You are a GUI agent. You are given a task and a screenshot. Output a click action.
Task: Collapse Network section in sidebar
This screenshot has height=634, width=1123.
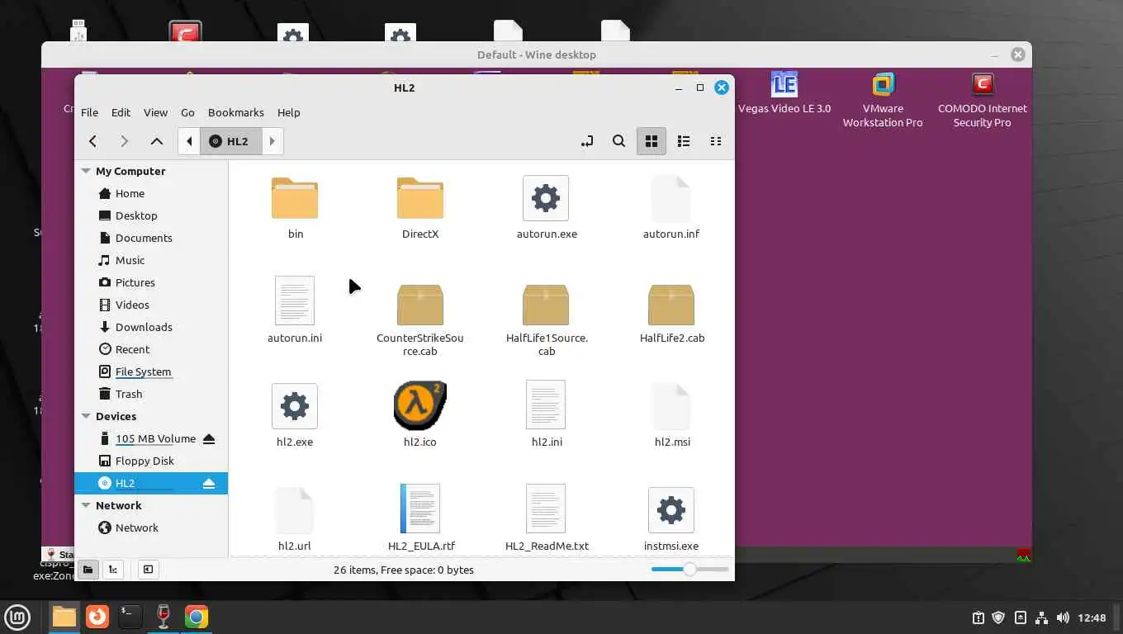pos(85,505)
